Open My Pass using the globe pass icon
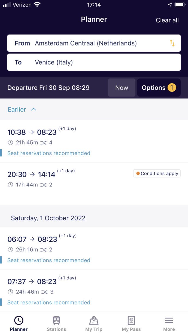Viewport: 188px width, 334px height. click(x=131, y=320)
